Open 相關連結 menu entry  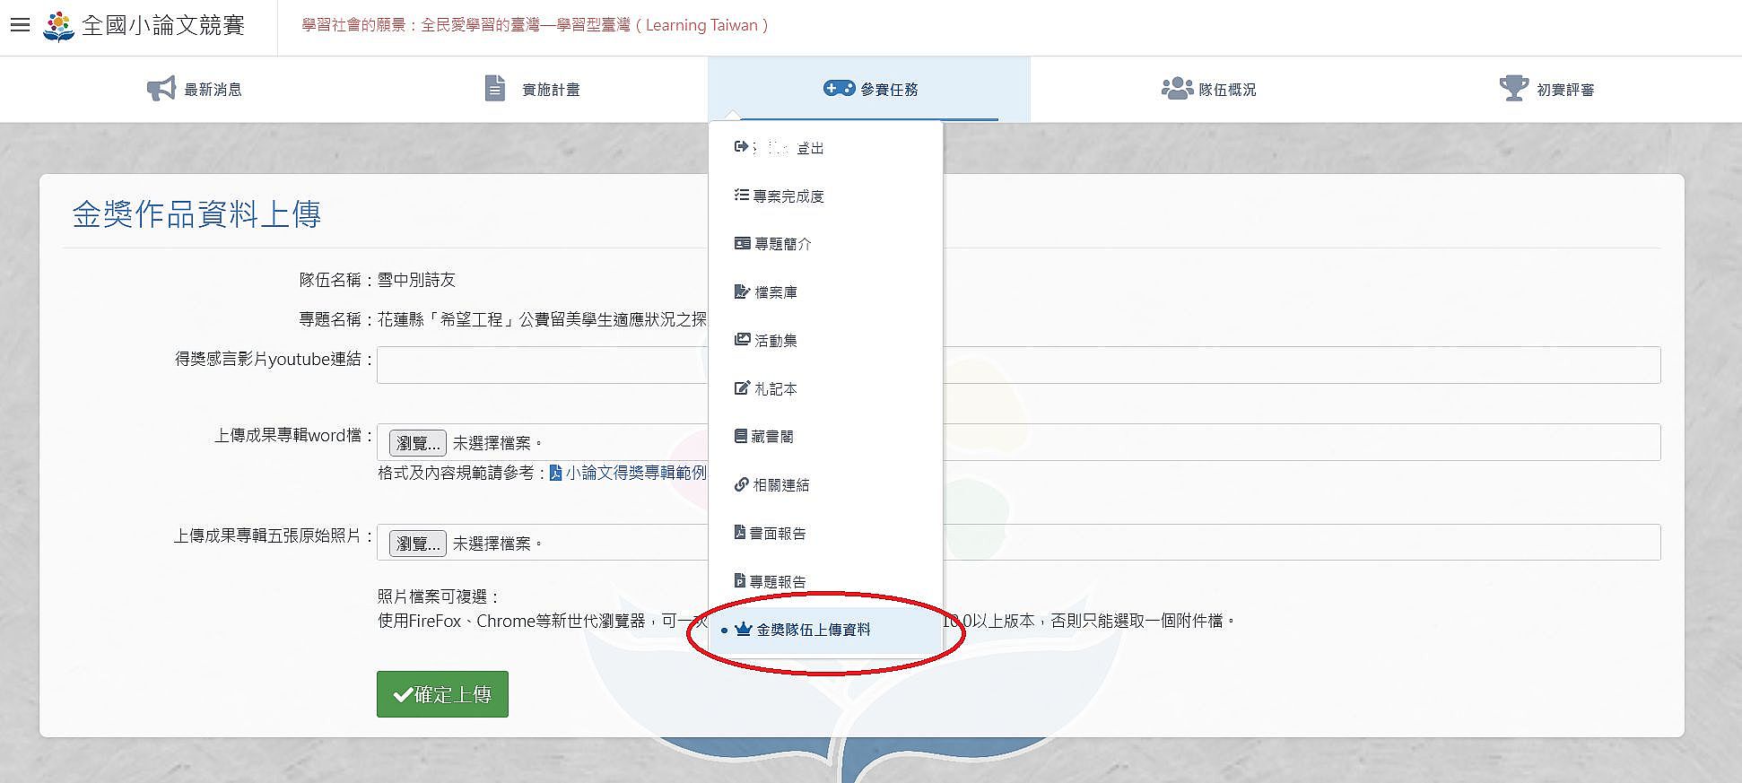[x=771, y=485]
